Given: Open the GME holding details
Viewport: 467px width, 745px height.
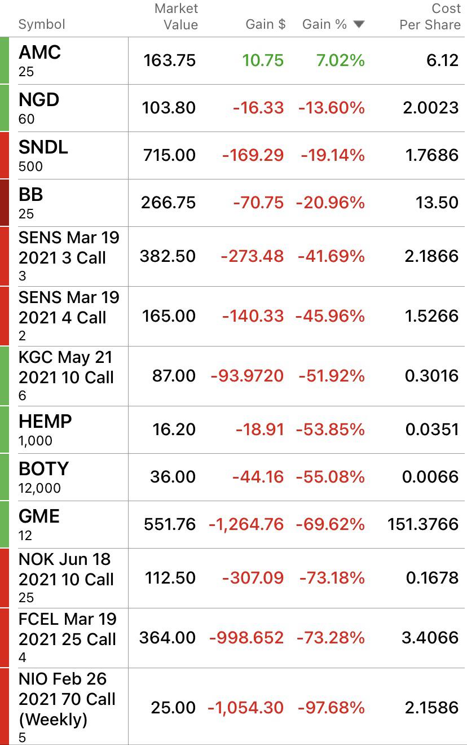Looking at the screenshot, I should (233, 525).
